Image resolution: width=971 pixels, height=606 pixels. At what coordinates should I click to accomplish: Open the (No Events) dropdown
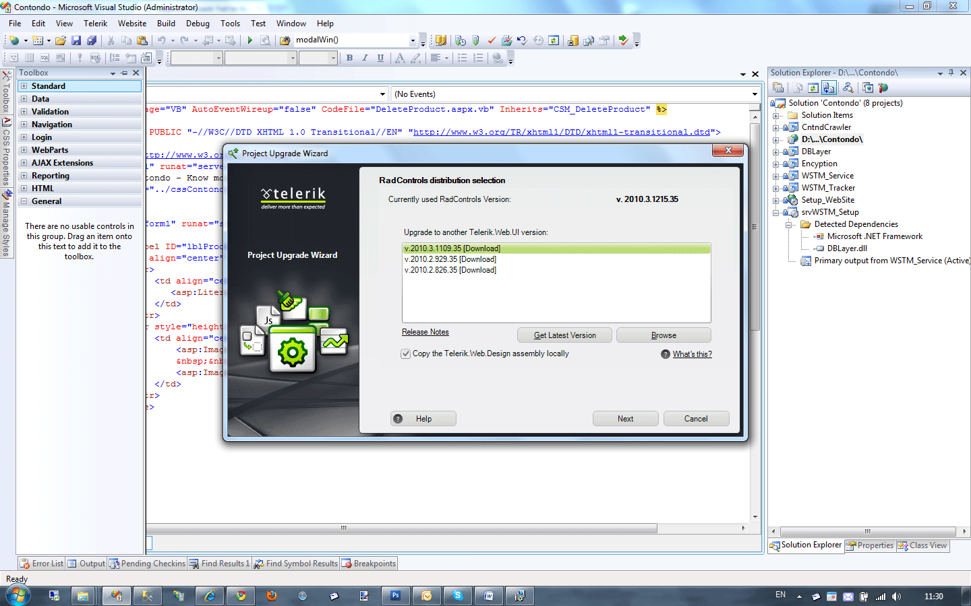coord(755,94)
